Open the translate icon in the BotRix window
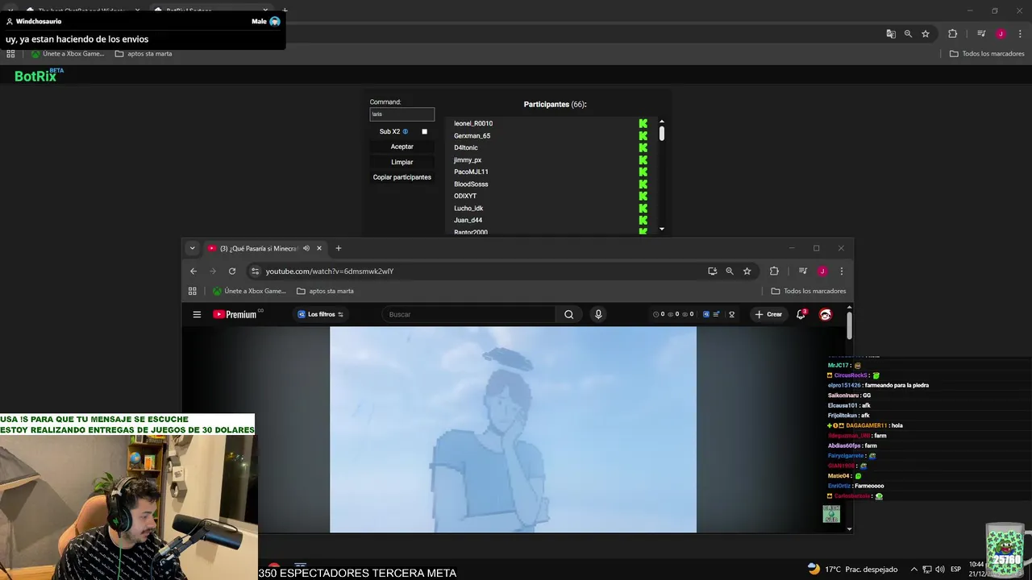The image size is (1032, 580). point(891,34)
